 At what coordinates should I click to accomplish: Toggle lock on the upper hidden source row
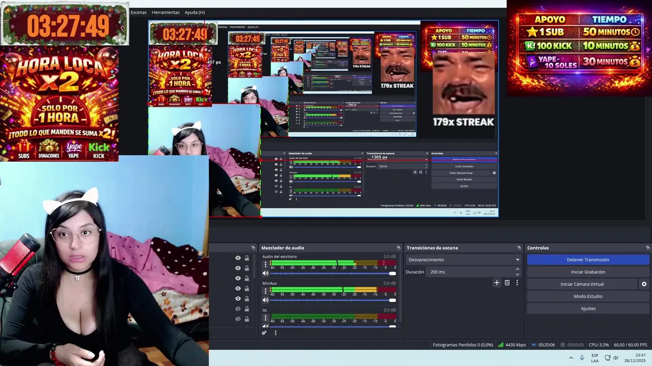pos(247,309)
